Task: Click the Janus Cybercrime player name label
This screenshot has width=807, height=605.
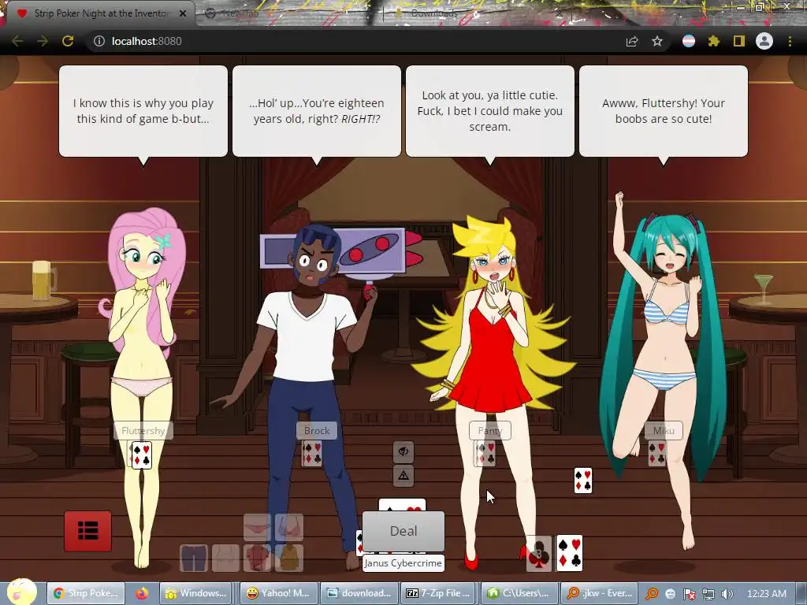Action: point(403,562)
